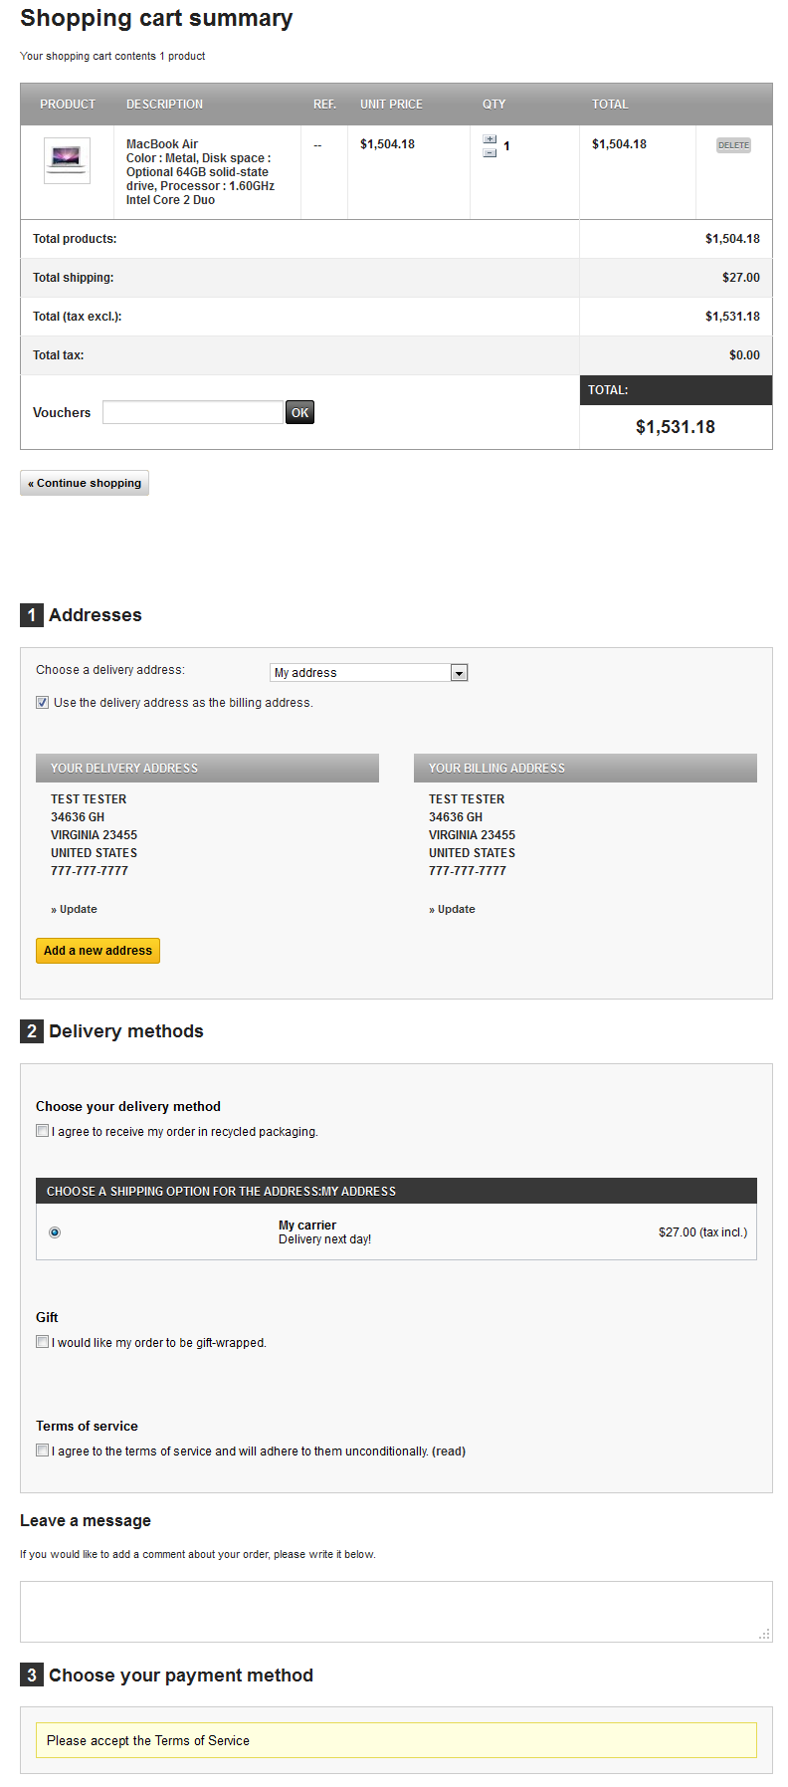The image size is (788, 1787).
Task: Select My carrier shipping radio button
Action: click(x=55, y=1232)
